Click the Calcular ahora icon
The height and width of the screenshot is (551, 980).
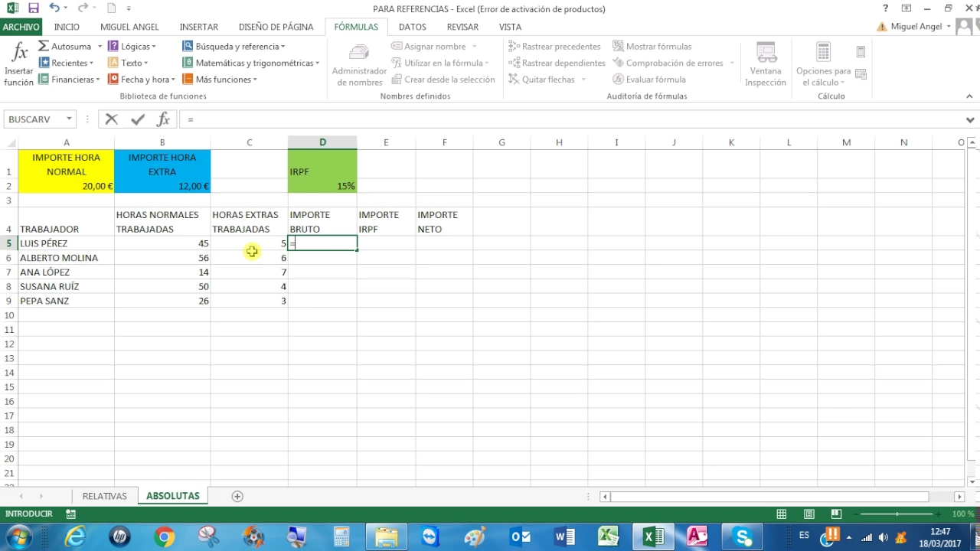(861, 52)
